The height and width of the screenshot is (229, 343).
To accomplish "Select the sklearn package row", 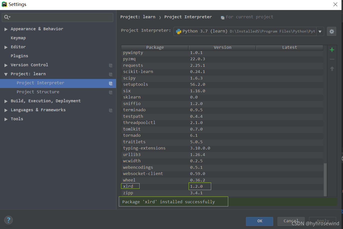I will (x=222, y=97).
